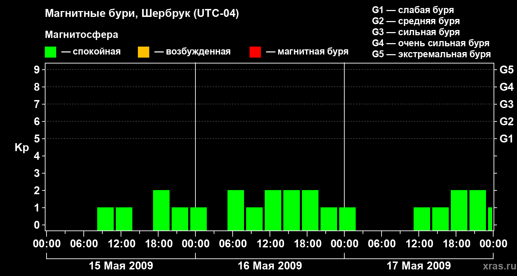Click the bar crossing midnight between 15 and 16 Мая
Screen dimensions: 517x276
[199, 219]
